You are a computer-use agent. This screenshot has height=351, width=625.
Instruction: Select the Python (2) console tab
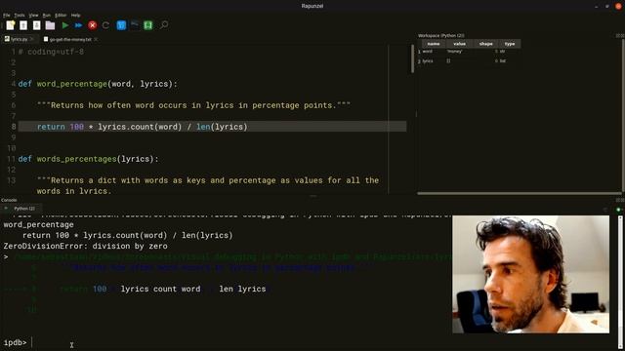click(x=23, y=209)
